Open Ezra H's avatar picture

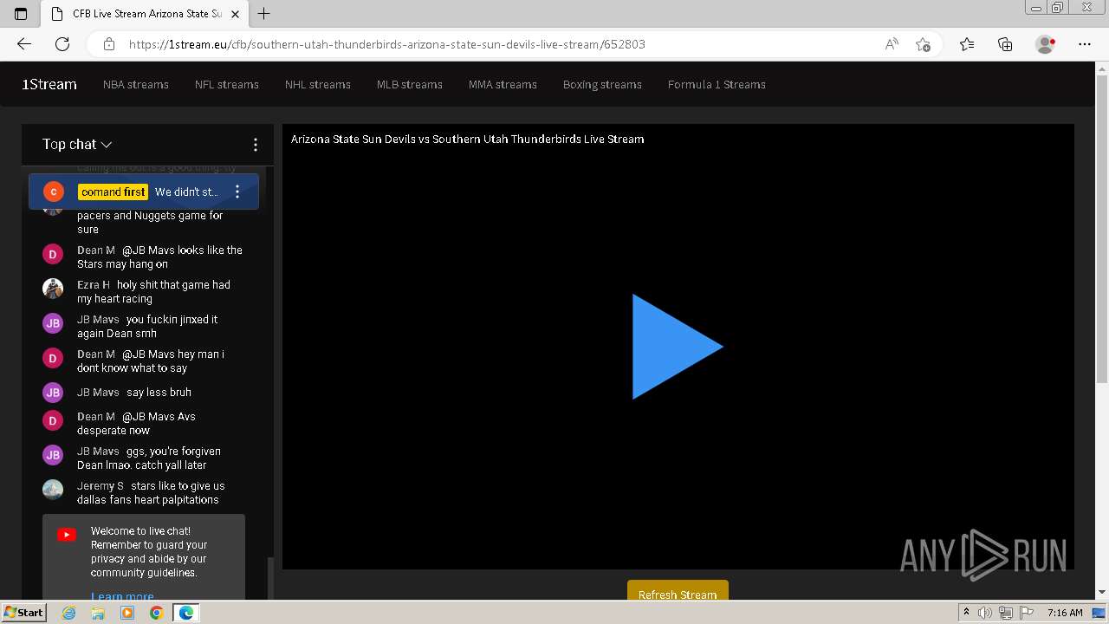(x=53, y=289)
